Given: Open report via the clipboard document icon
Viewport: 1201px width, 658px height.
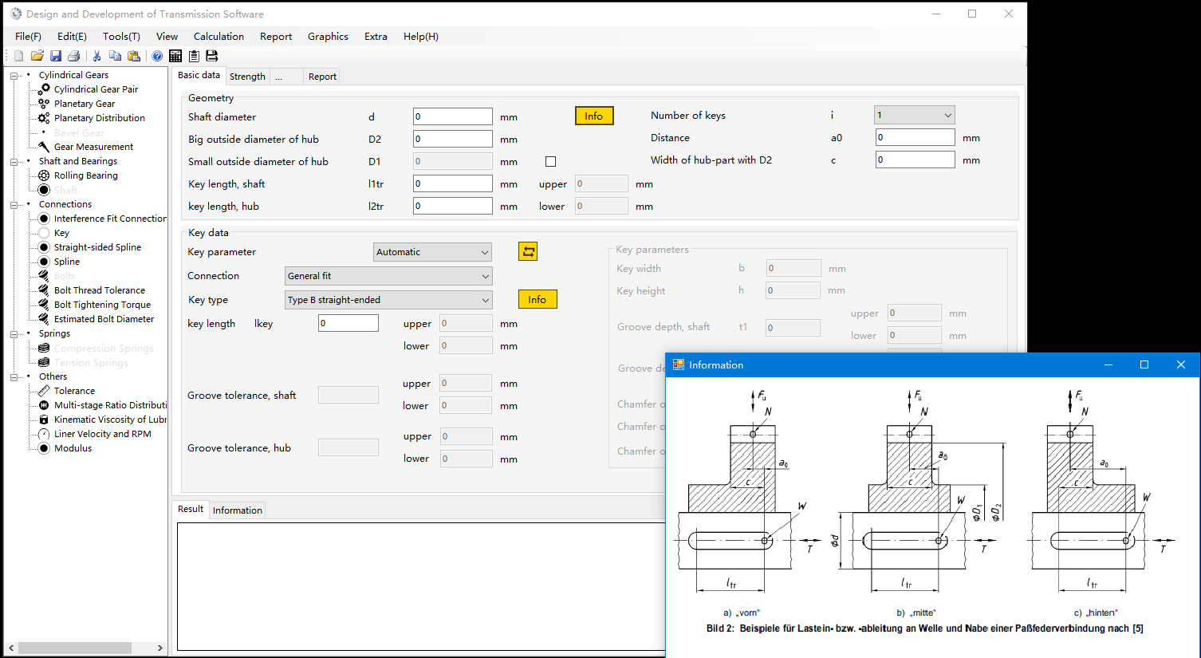Looking at the screenshot, I should (194, 56).
